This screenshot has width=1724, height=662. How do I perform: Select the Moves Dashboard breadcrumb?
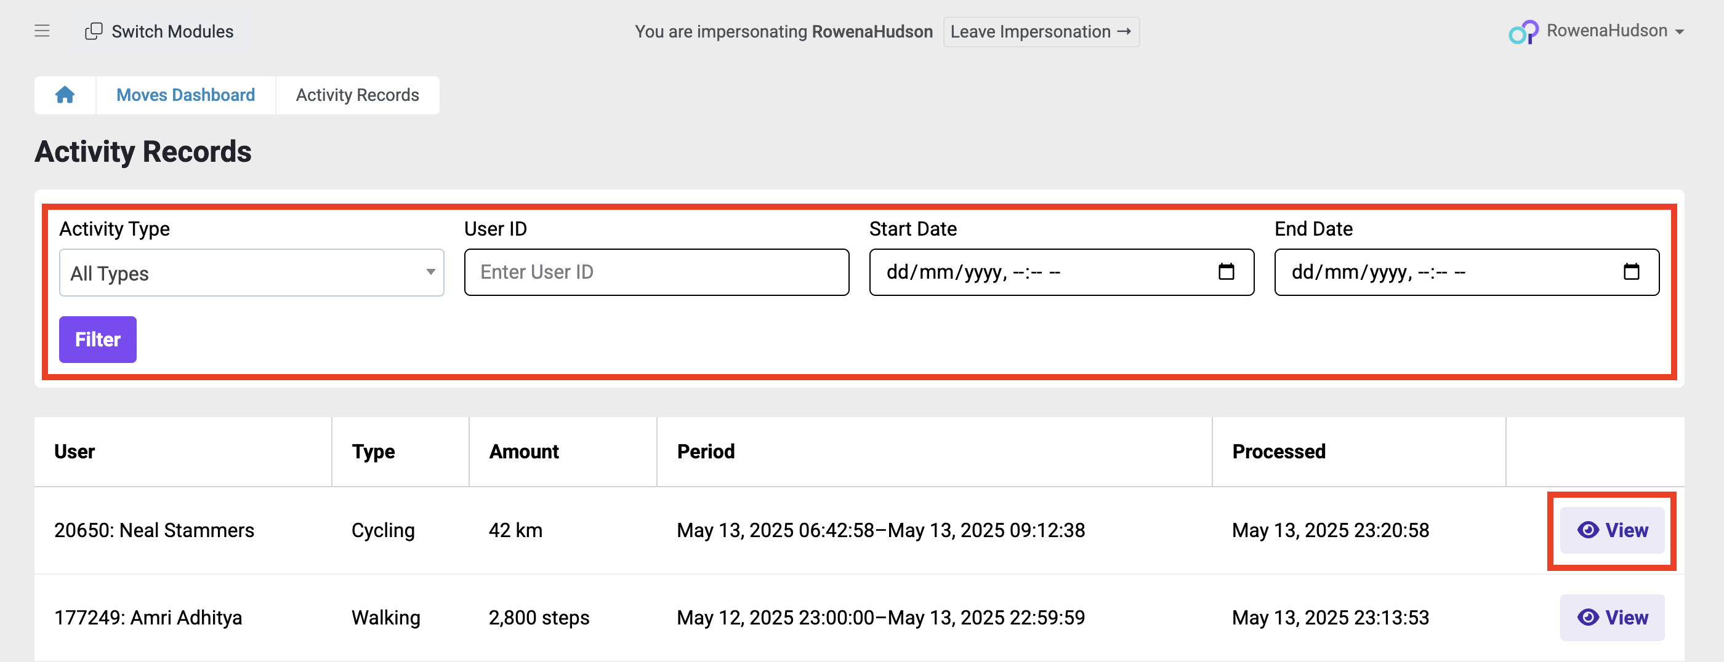coord(185,95)
